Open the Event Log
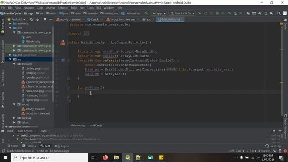Viewport: 288px width, 162px height. coord(273,146)
